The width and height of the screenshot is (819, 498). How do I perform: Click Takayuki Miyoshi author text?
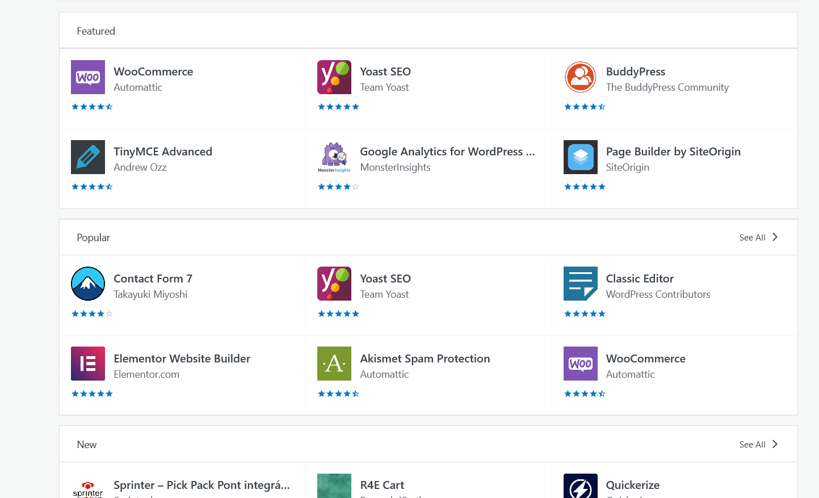[x=150, y=294]
